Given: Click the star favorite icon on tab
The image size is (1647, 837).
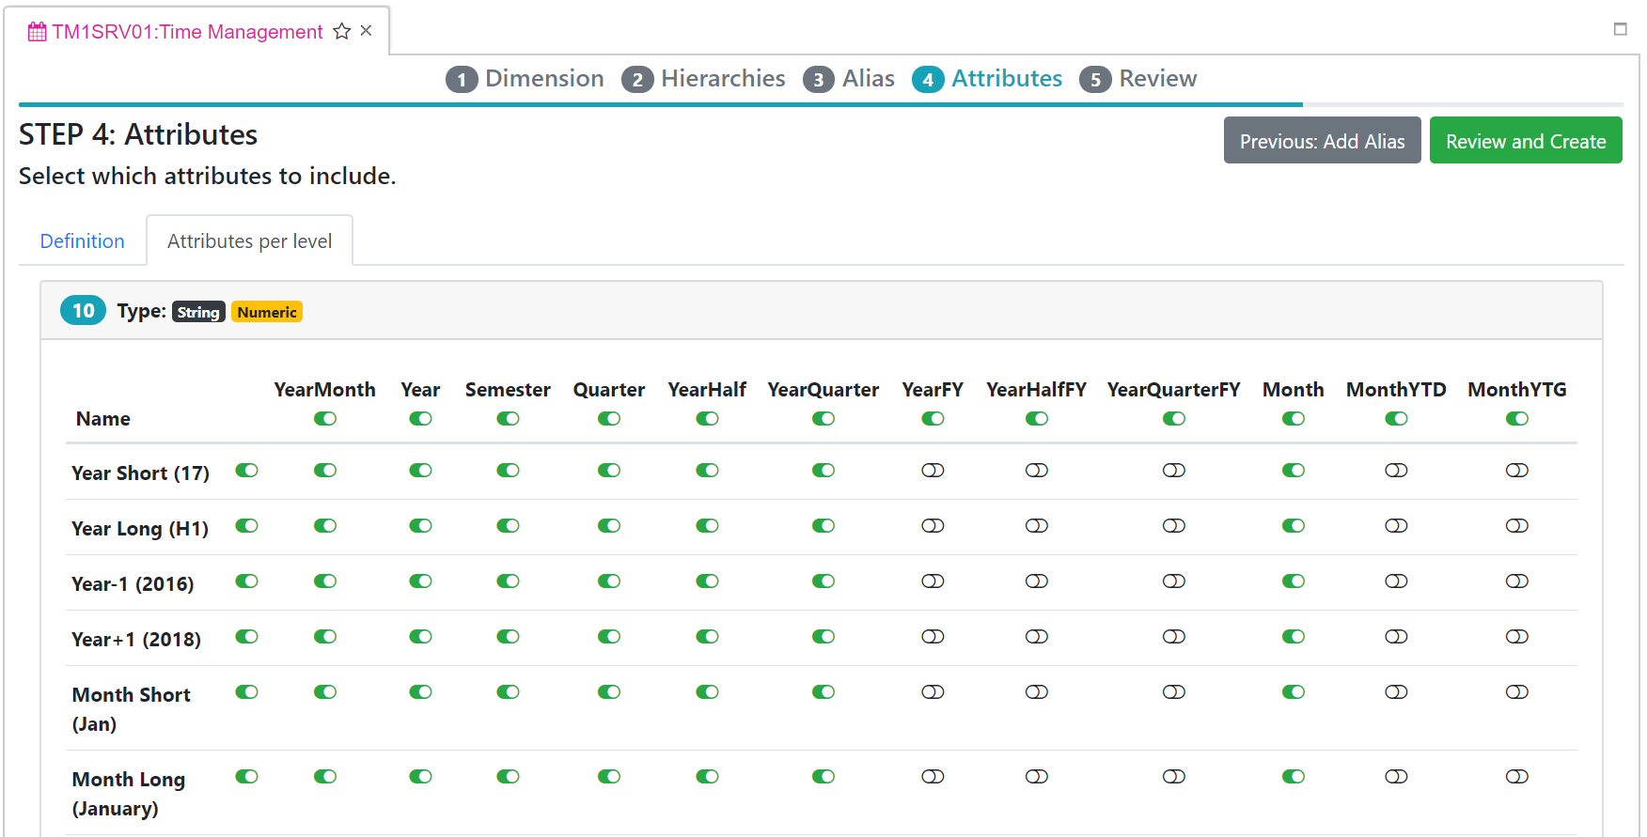Looking at the screenshot, I should (342, 32).
